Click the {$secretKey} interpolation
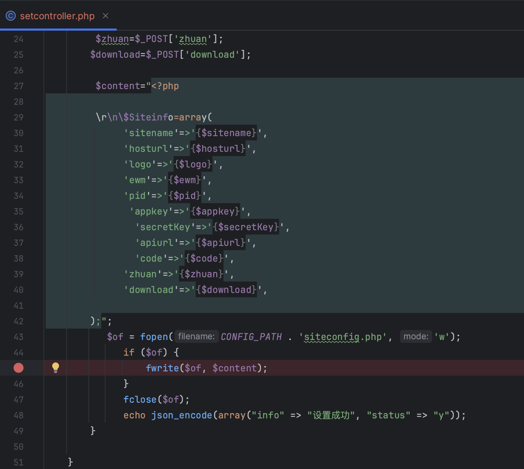The image size is (524, 469). [246, 227]
